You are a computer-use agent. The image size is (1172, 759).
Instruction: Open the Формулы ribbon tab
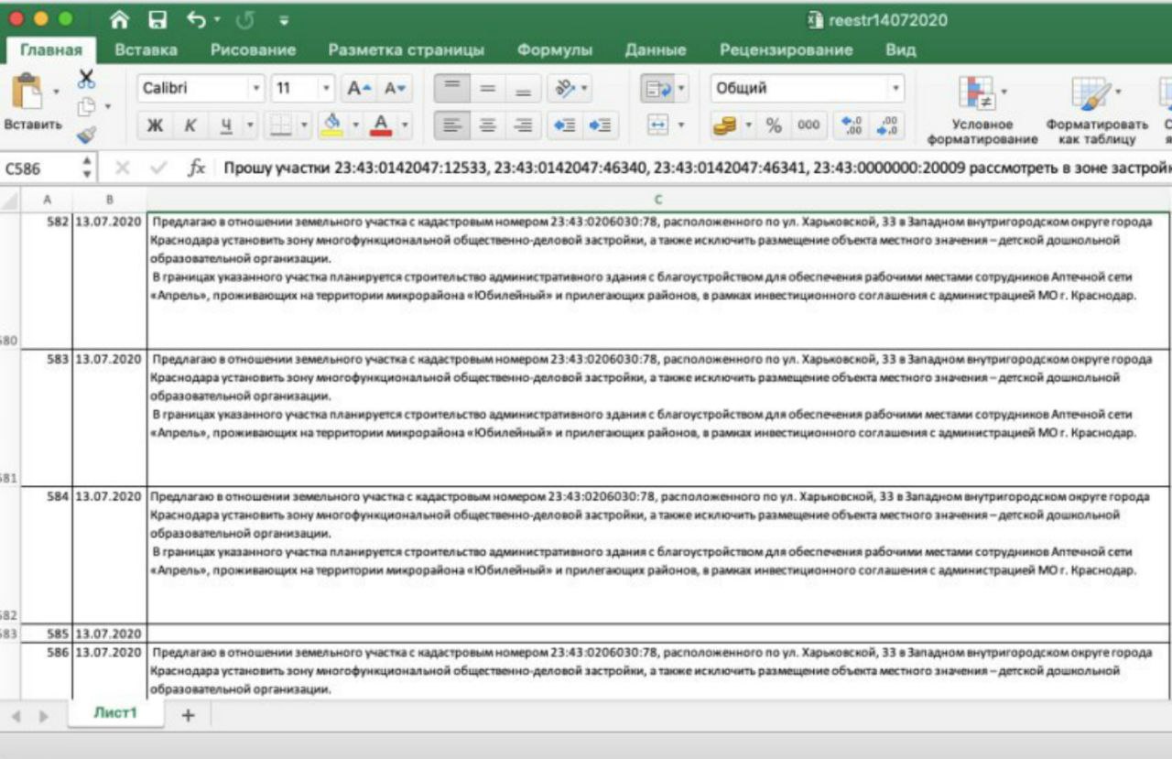tap(555, 50)
